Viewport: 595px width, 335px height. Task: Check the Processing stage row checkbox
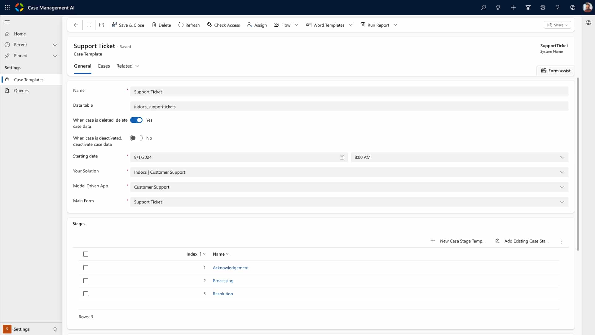tap(86, 281)
